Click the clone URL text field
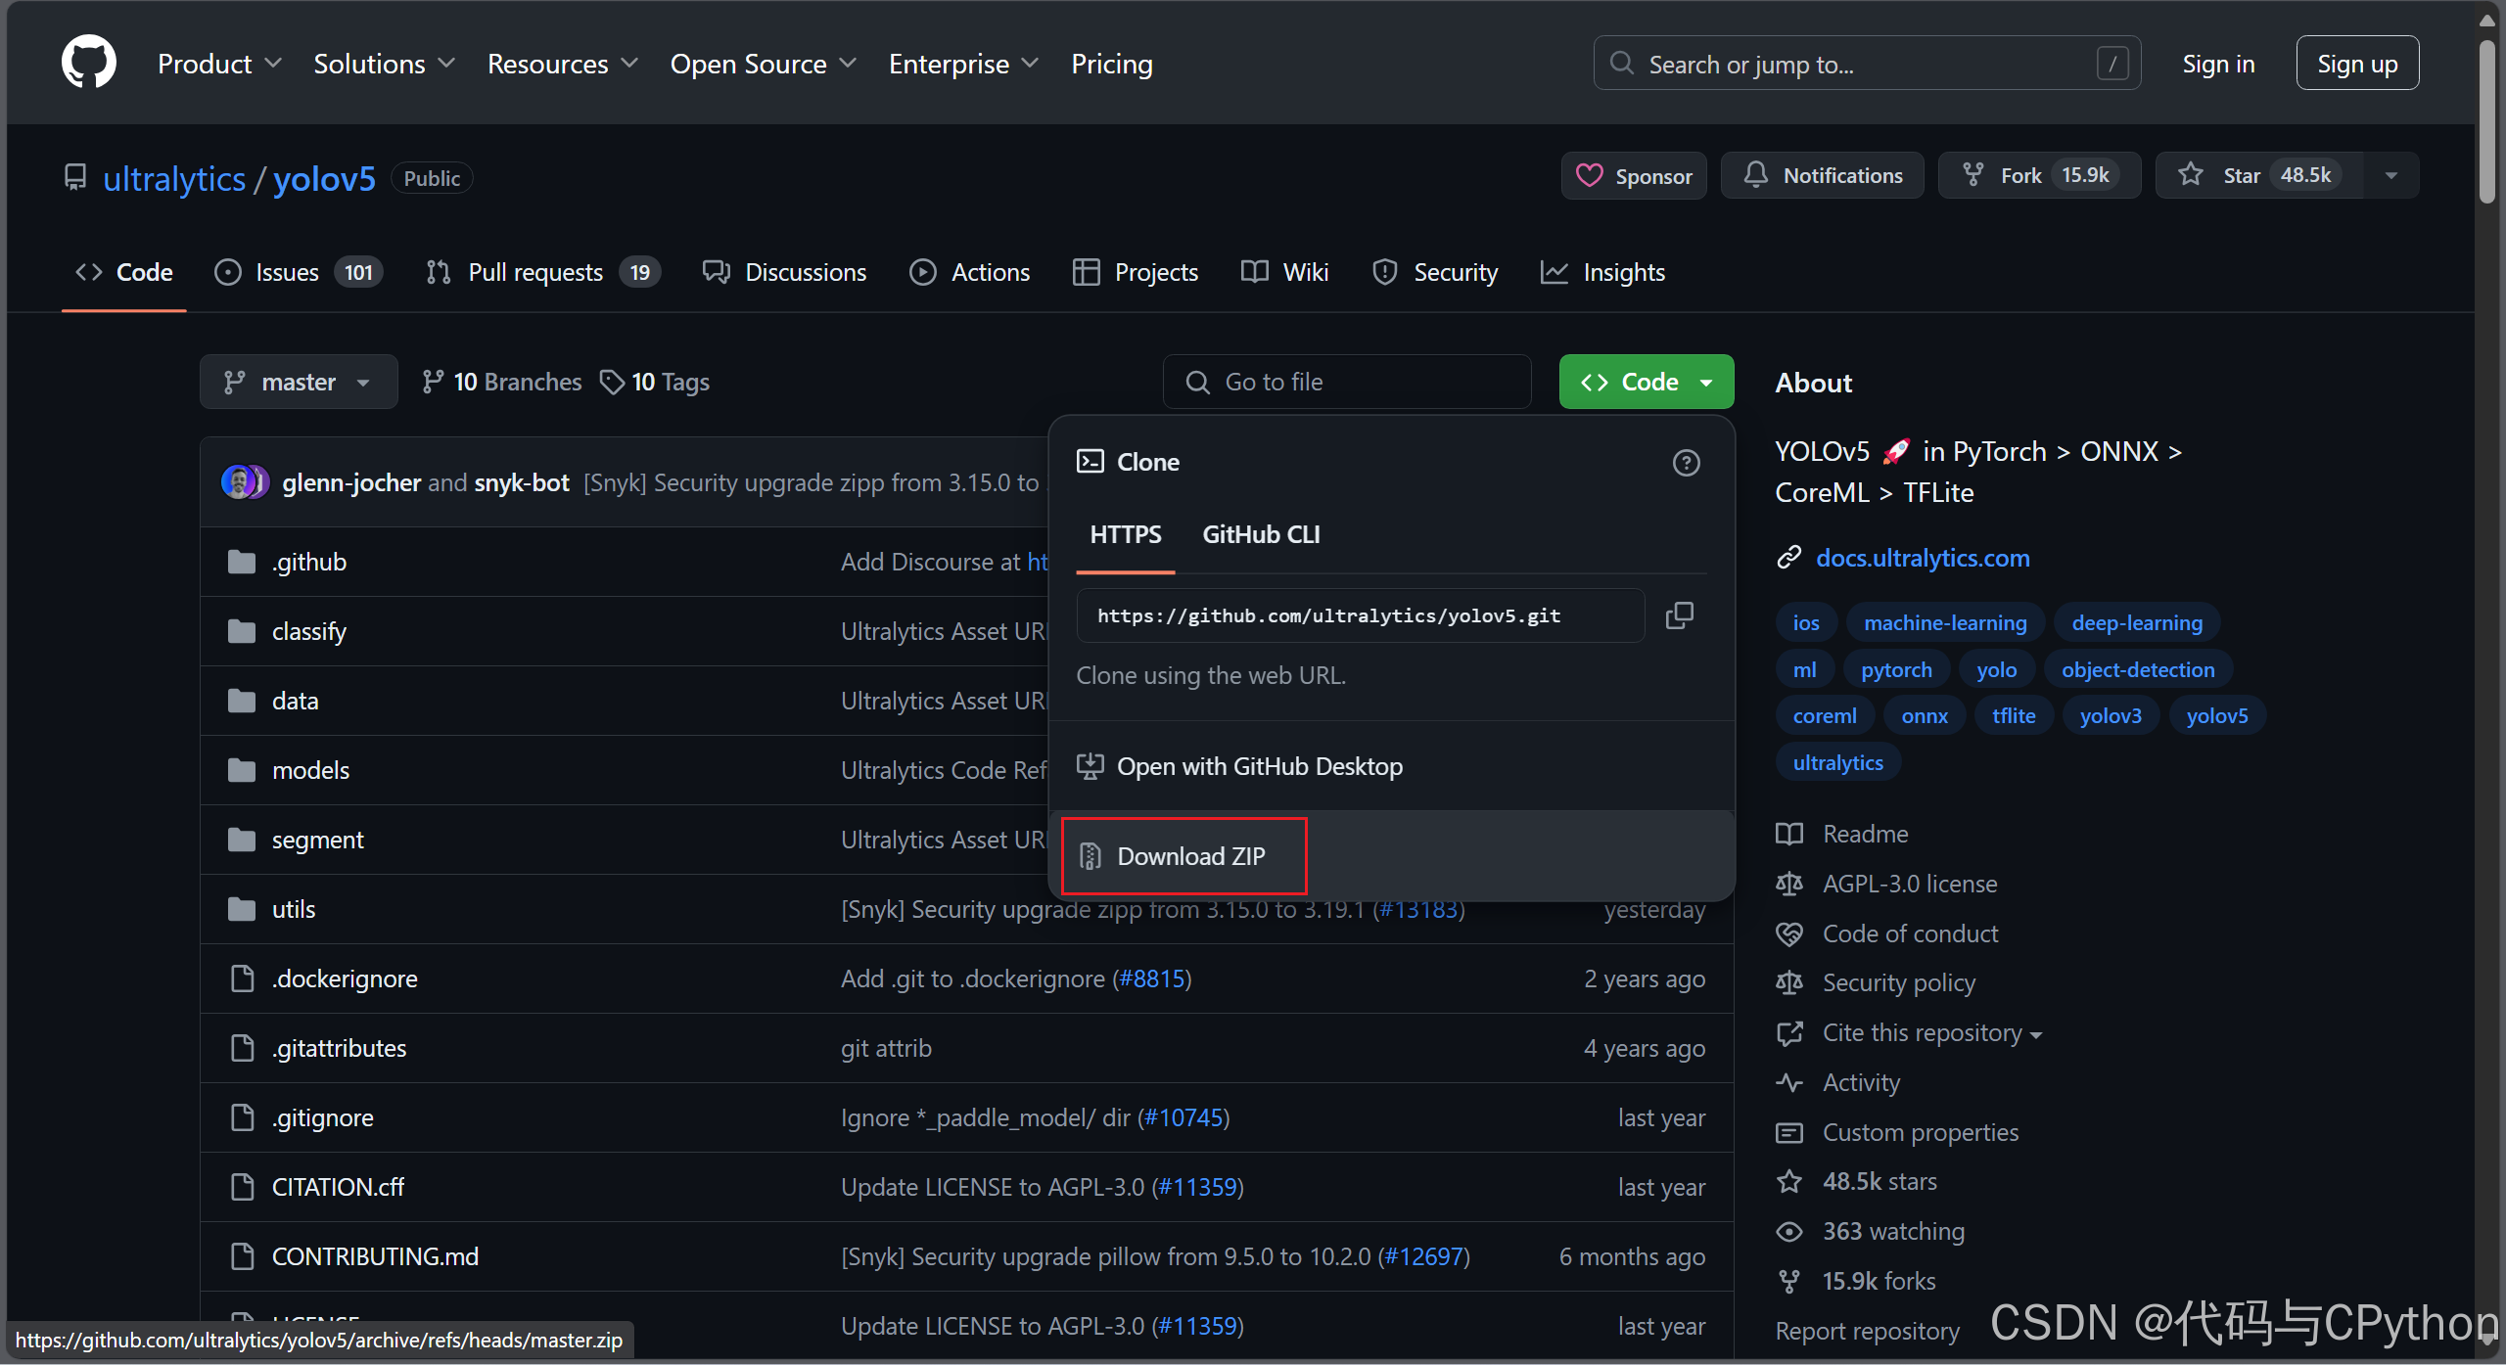The height and width of the screenshot is (1365, 2506). click(1360, 615)
